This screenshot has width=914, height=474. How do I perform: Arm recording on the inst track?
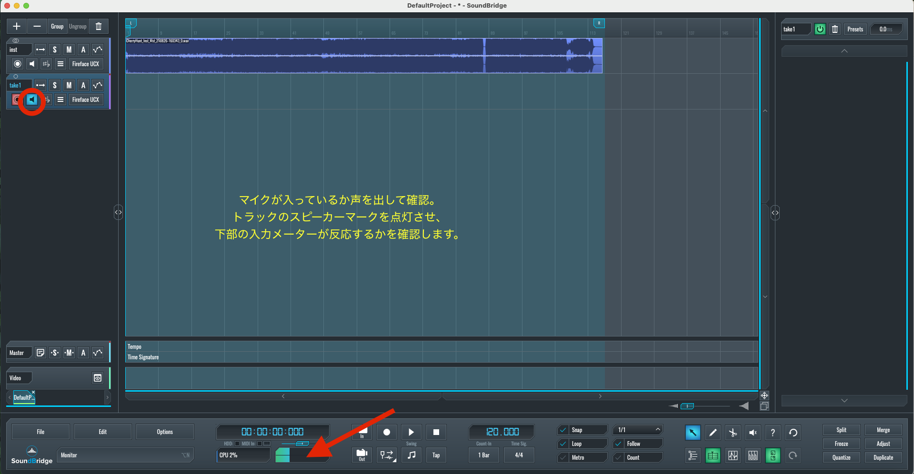click(18, 64)
